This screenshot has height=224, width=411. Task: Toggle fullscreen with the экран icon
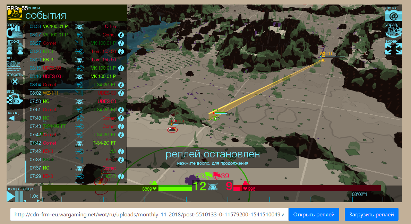tap(393, 49)
